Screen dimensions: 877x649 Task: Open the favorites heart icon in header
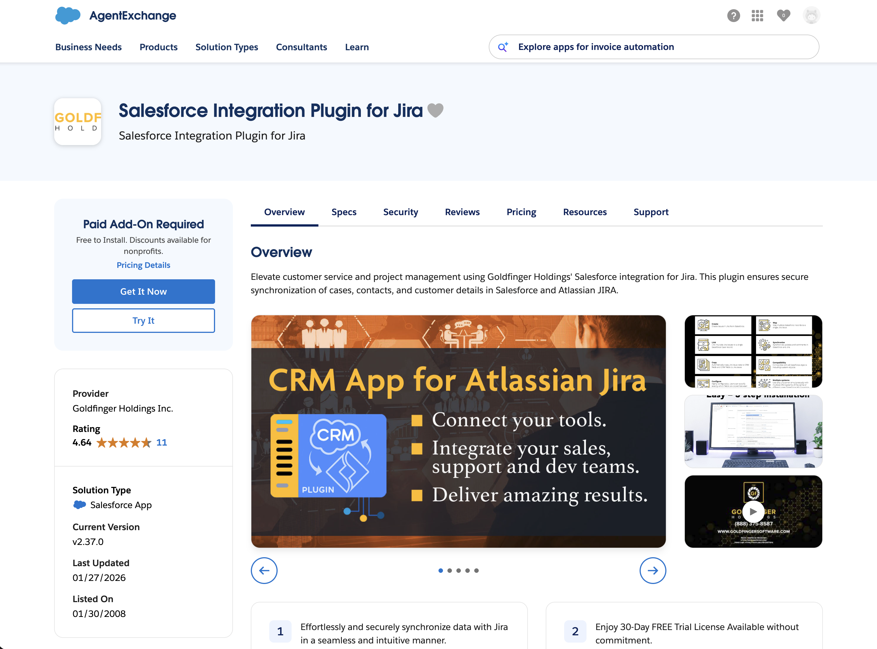pos(783,15)
